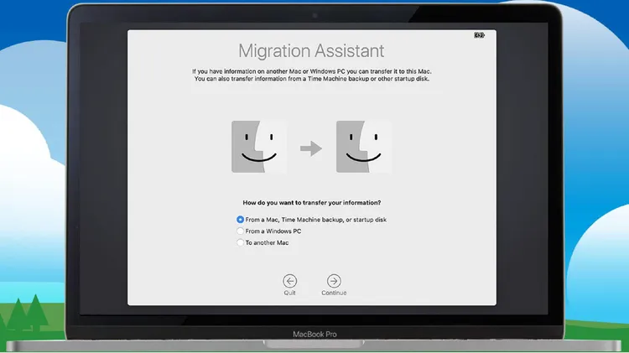Click 'How do you want to transfer your information?'
The width and height of the screenshot is (629, 353).
[x=312, y=203]
